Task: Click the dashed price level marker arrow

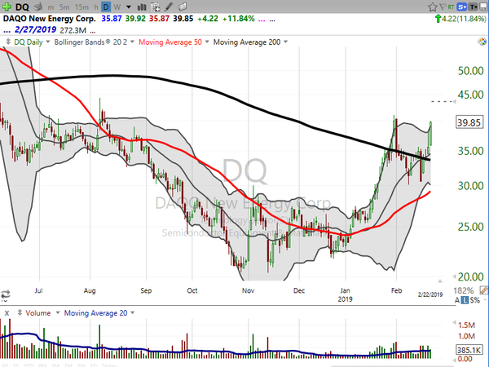Action: pyautogui.click(x=454, y=101)
